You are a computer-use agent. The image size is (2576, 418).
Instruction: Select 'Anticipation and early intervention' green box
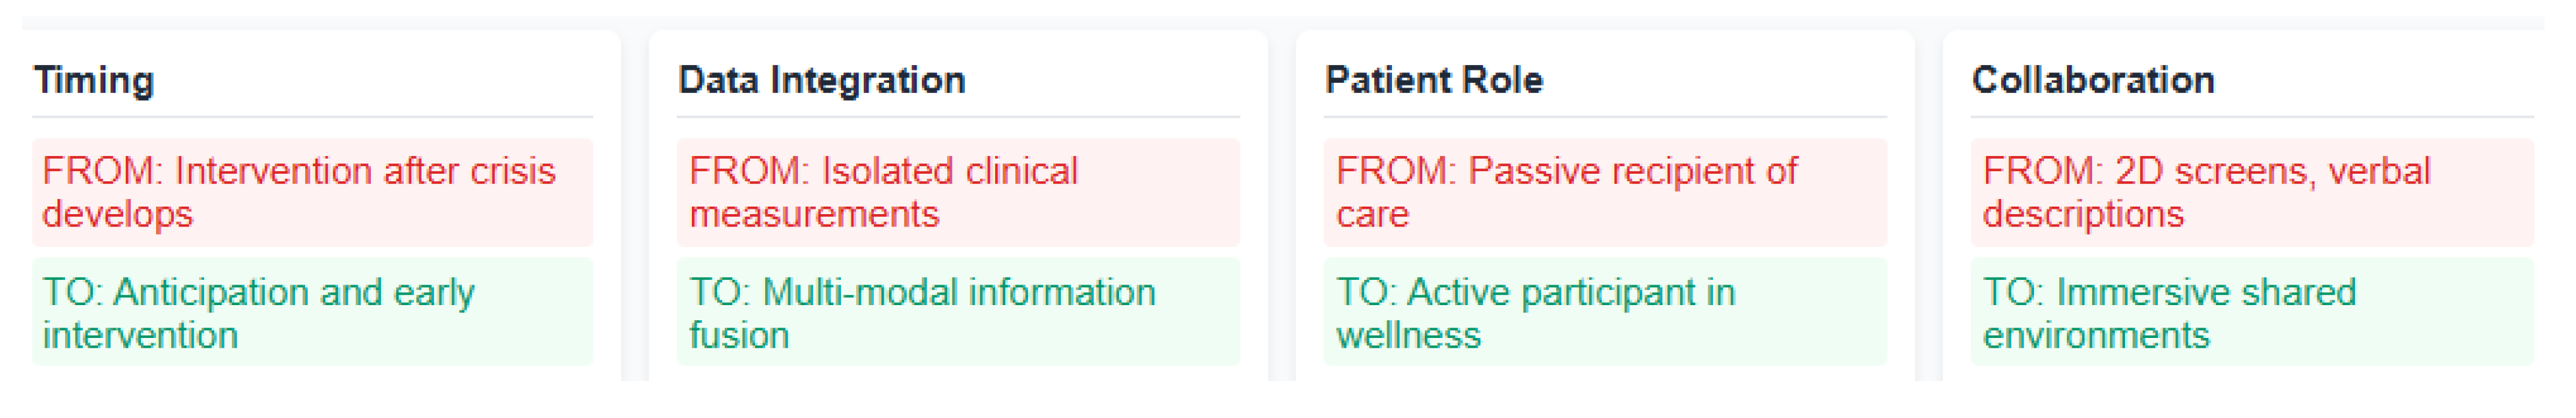click(312, 313)
